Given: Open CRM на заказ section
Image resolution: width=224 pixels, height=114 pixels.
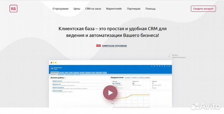Looking at the screenshot, I should pos(93,9).
